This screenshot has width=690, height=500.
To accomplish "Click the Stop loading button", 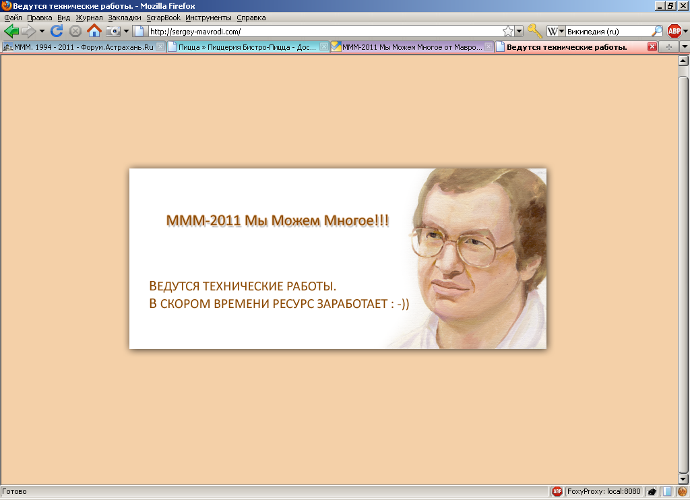I will pyautogui.click(x=75, y=31).
